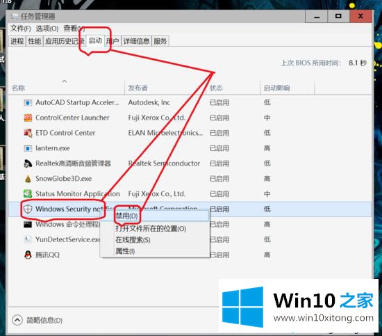Switch to the 应用历史记录 tab
This screenshot has height=336, width=382.
point(65,41)
